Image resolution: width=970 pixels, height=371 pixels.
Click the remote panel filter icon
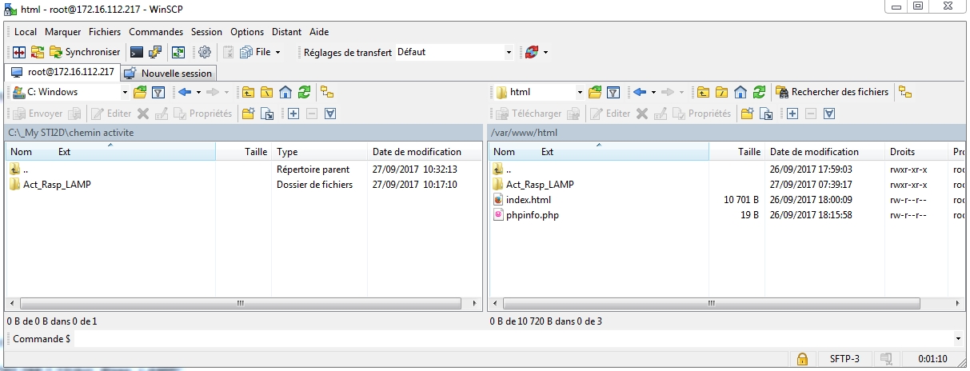coord(613,92)
